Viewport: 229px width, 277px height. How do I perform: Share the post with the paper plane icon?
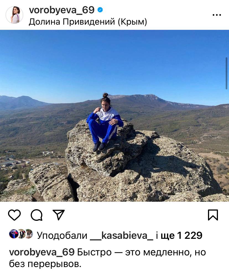click(59, 215)
